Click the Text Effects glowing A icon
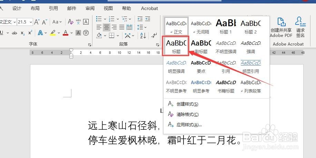Screen dimensions: 316x158 pos(40,33)
